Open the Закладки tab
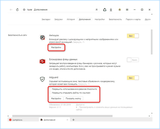Screen dimensions: 160x129 click(46, 19)
